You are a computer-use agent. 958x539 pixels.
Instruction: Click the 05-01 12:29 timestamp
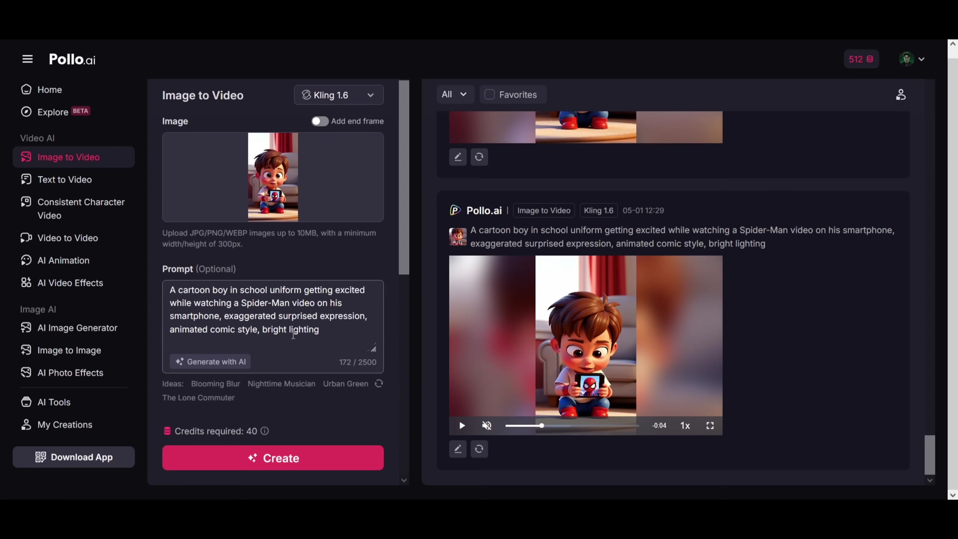(643, 211)
